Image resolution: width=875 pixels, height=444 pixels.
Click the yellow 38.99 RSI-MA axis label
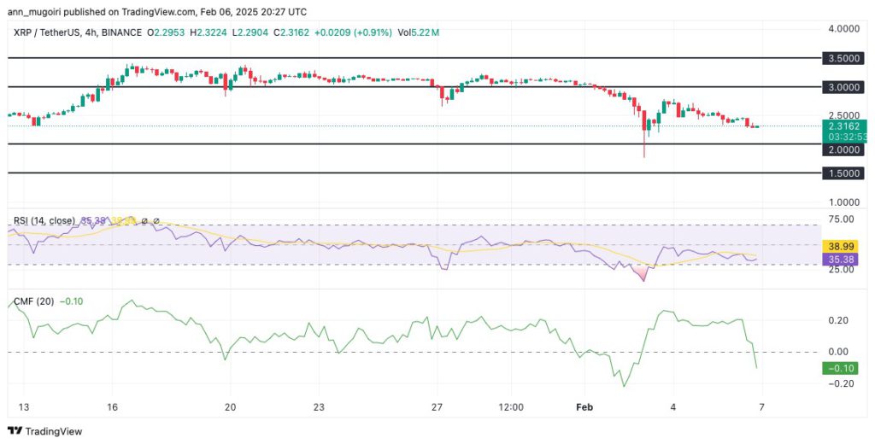coord(841,246)
